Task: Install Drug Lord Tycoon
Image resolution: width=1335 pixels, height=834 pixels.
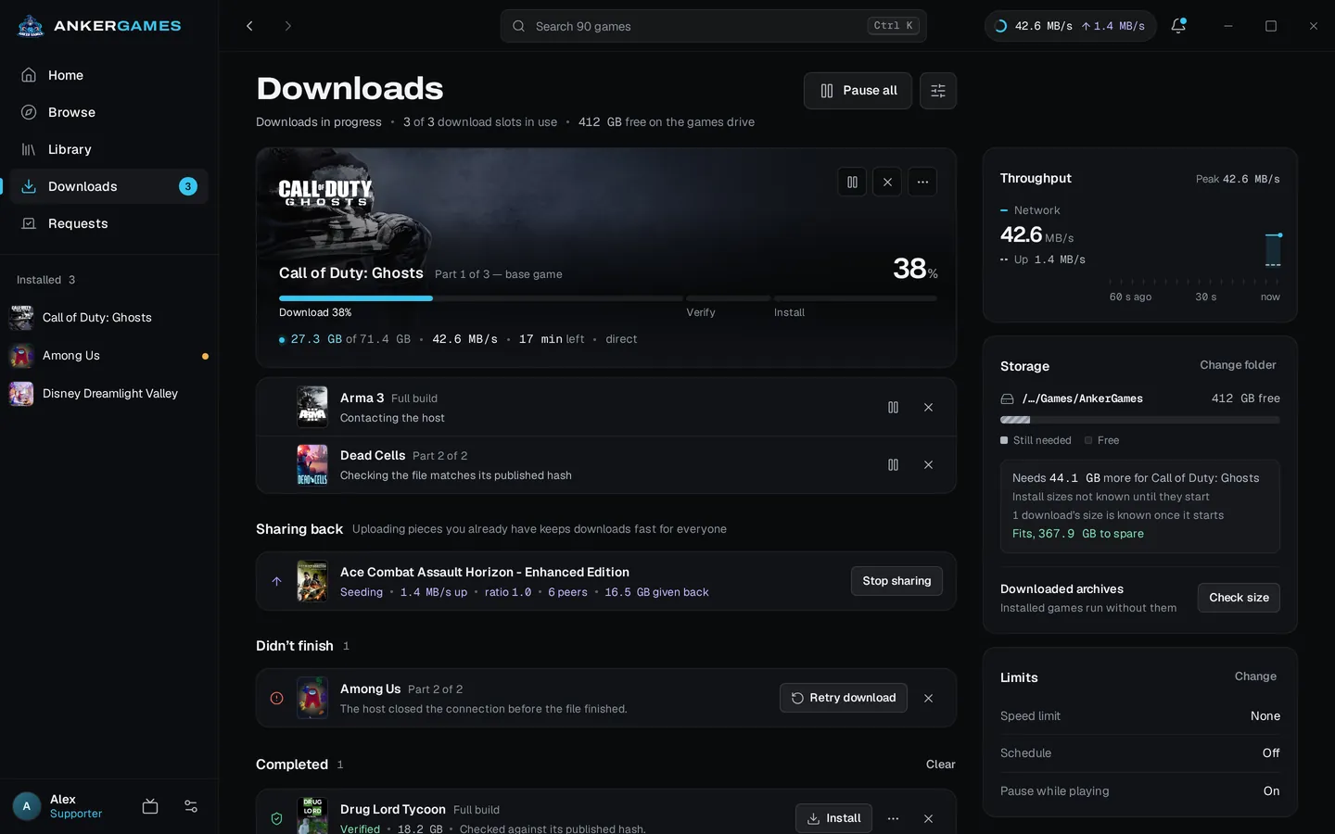Action: coord(833,818)
